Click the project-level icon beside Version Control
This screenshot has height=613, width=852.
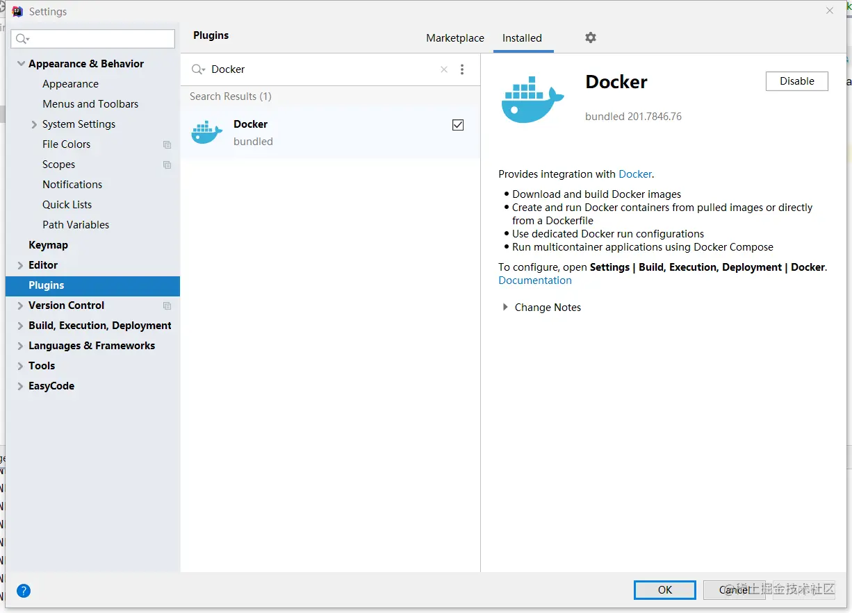tap(167, 305)
